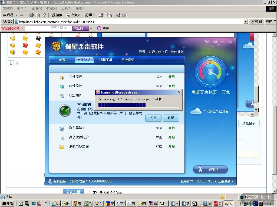The height and width of the screenshot is (207, 277).
Task: Select the 浏览器防护 icon
Action: 62,129
